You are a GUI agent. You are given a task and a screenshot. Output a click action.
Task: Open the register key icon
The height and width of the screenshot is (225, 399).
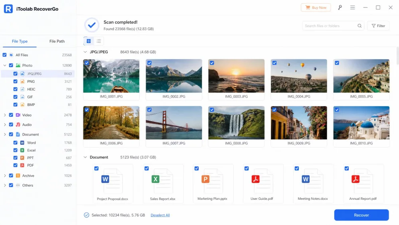pyautogui.click(x=340, y=7)
